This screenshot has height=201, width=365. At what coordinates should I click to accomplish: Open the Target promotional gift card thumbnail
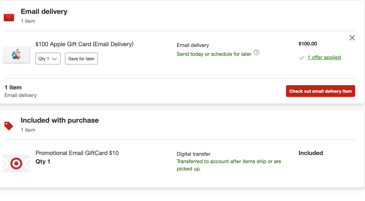coord(16,164)
